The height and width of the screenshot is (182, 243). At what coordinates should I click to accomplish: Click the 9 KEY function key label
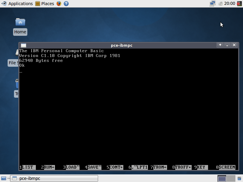[201, 167]
